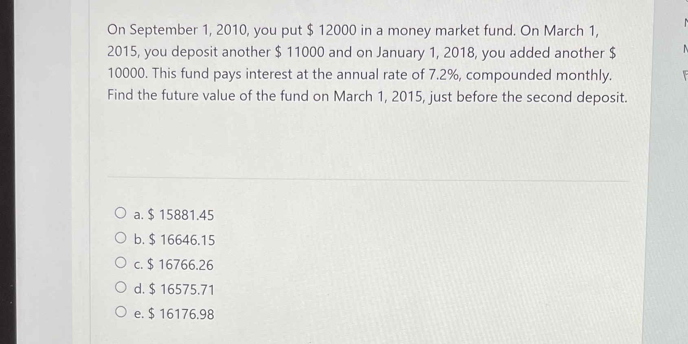Click the horizontal divider line below the question

tap(366, 176)
